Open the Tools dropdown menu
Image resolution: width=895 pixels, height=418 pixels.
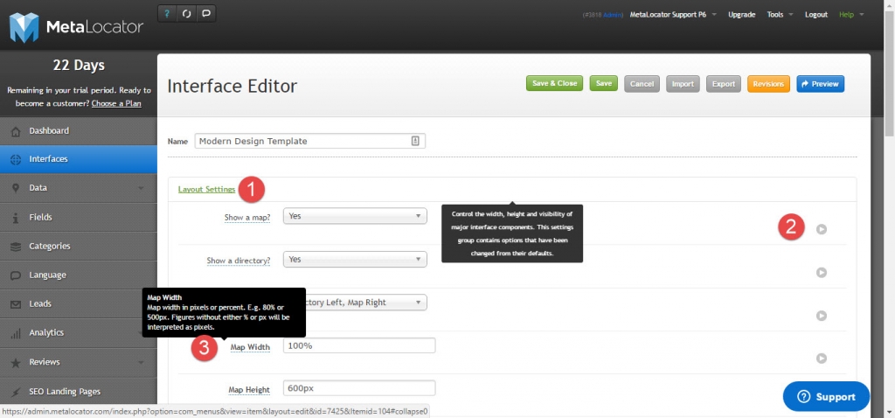(x=780, y=15)
